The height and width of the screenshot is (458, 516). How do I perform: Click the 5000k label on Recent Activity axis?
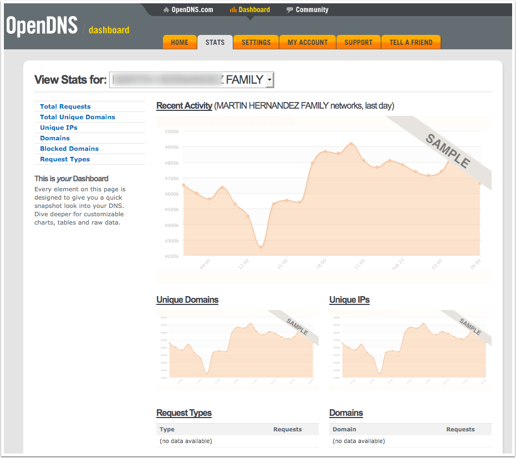(172, 132)
